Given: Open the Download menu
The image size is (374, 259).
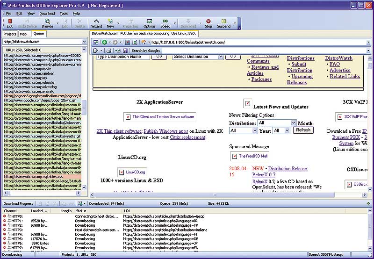Looking at the screenshot, I should [47, 14].
